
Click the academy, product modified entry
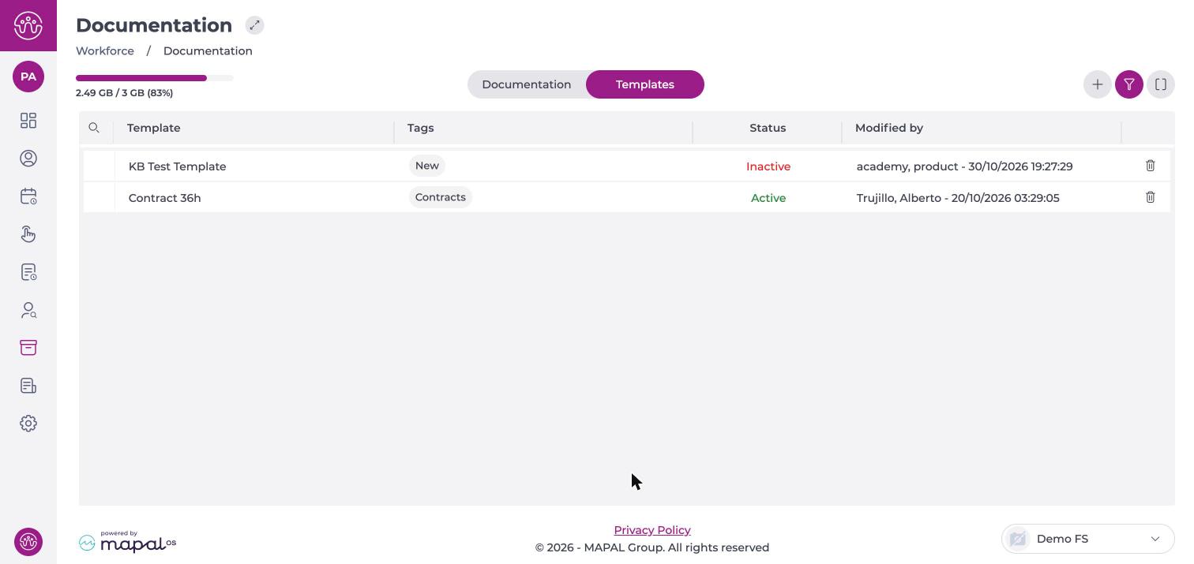tap(965, 166)
